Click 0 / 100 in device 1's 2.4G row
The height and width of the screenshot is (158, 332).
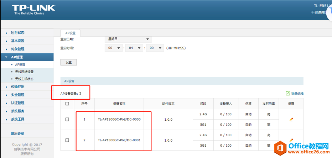226,114
